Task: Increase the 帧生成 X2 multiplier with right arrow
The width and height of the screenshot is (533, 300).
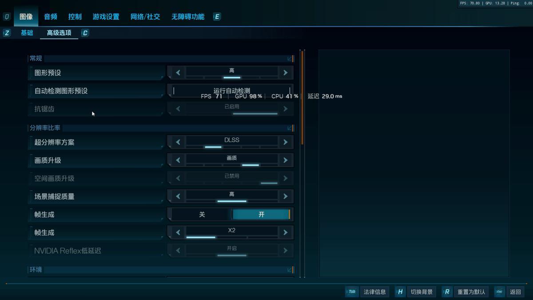Action: click(285, 232)
